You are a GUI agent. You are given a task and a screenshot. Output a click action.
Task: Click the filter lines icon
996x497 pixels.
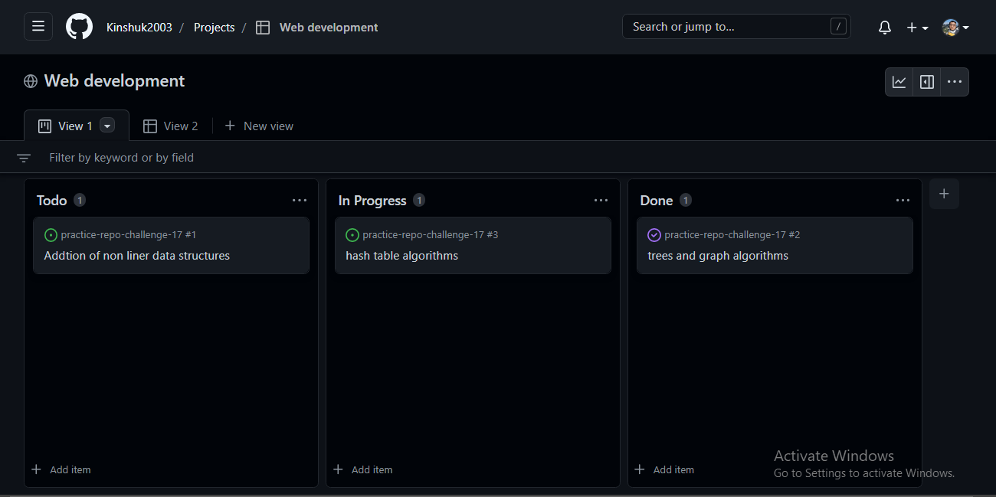(24, 158)
